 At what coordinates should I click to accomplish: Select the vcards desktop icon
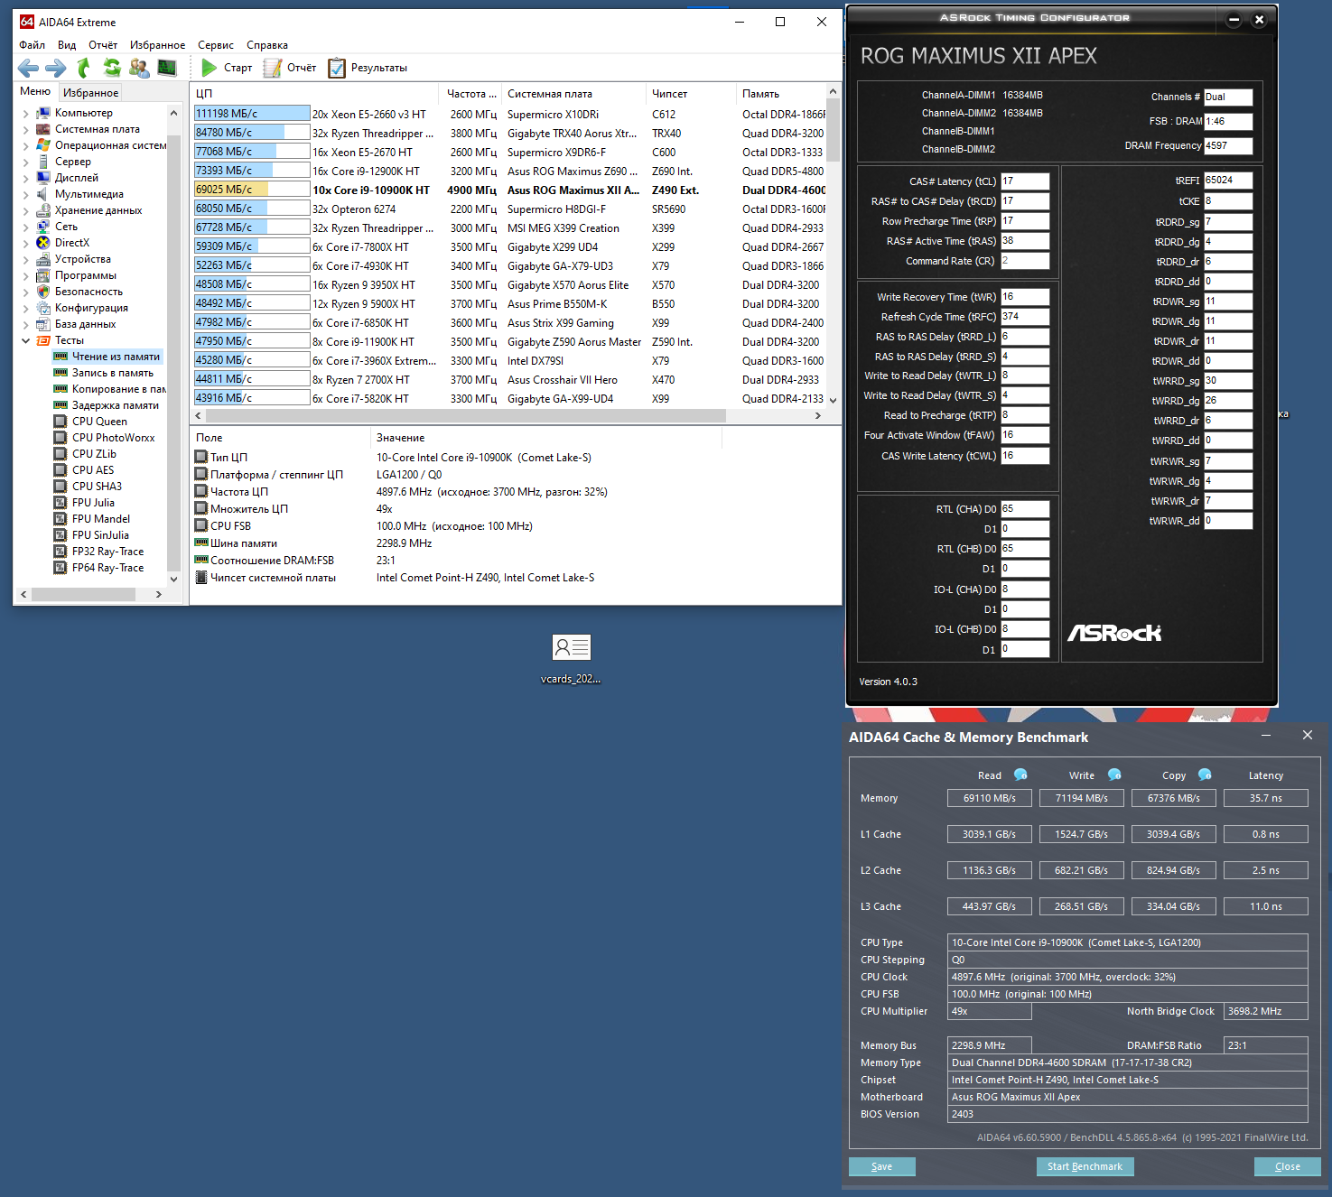571,659
